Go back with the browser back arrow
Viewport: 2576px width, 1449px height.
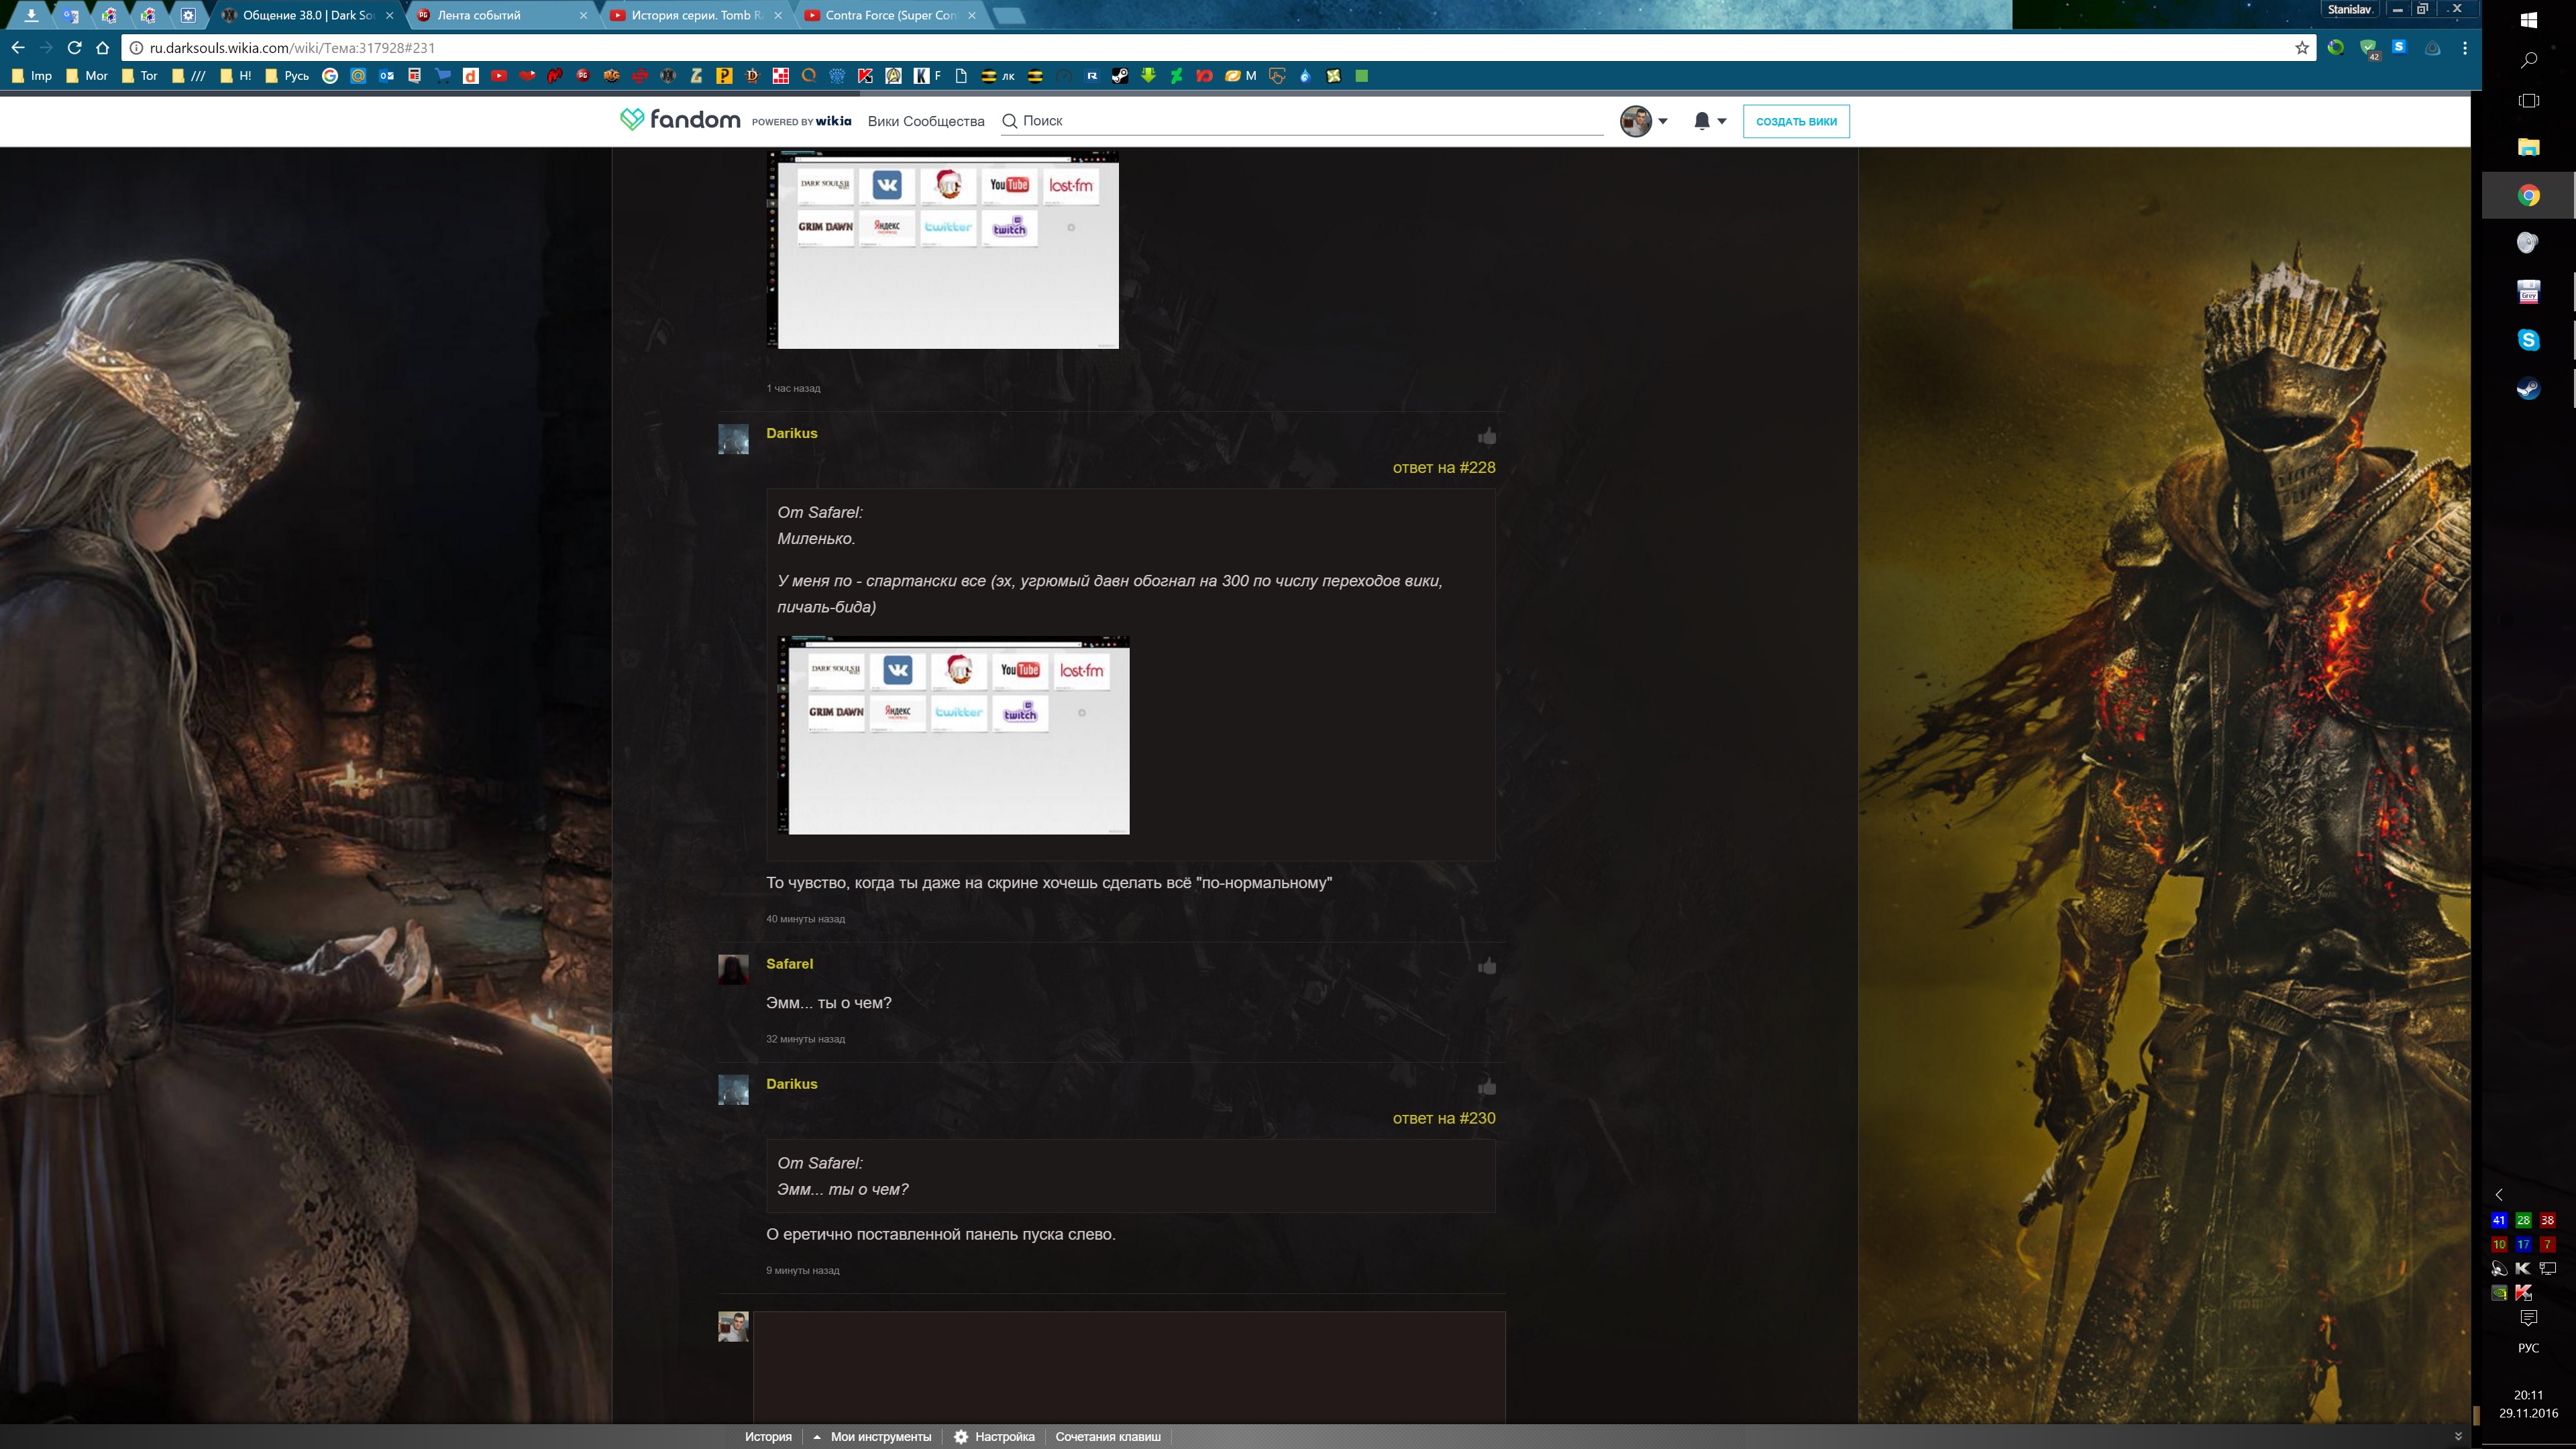click(18, 47)
